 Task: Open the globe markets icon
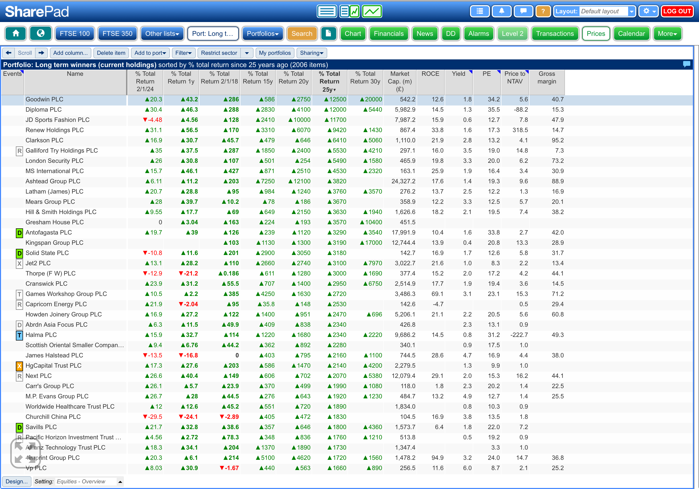[x=40, y=34]
